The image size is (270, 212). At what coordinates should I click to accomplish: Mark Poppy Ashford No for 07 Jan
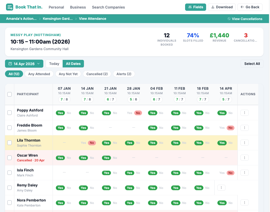pyautogui.click(x=69, y=113)
